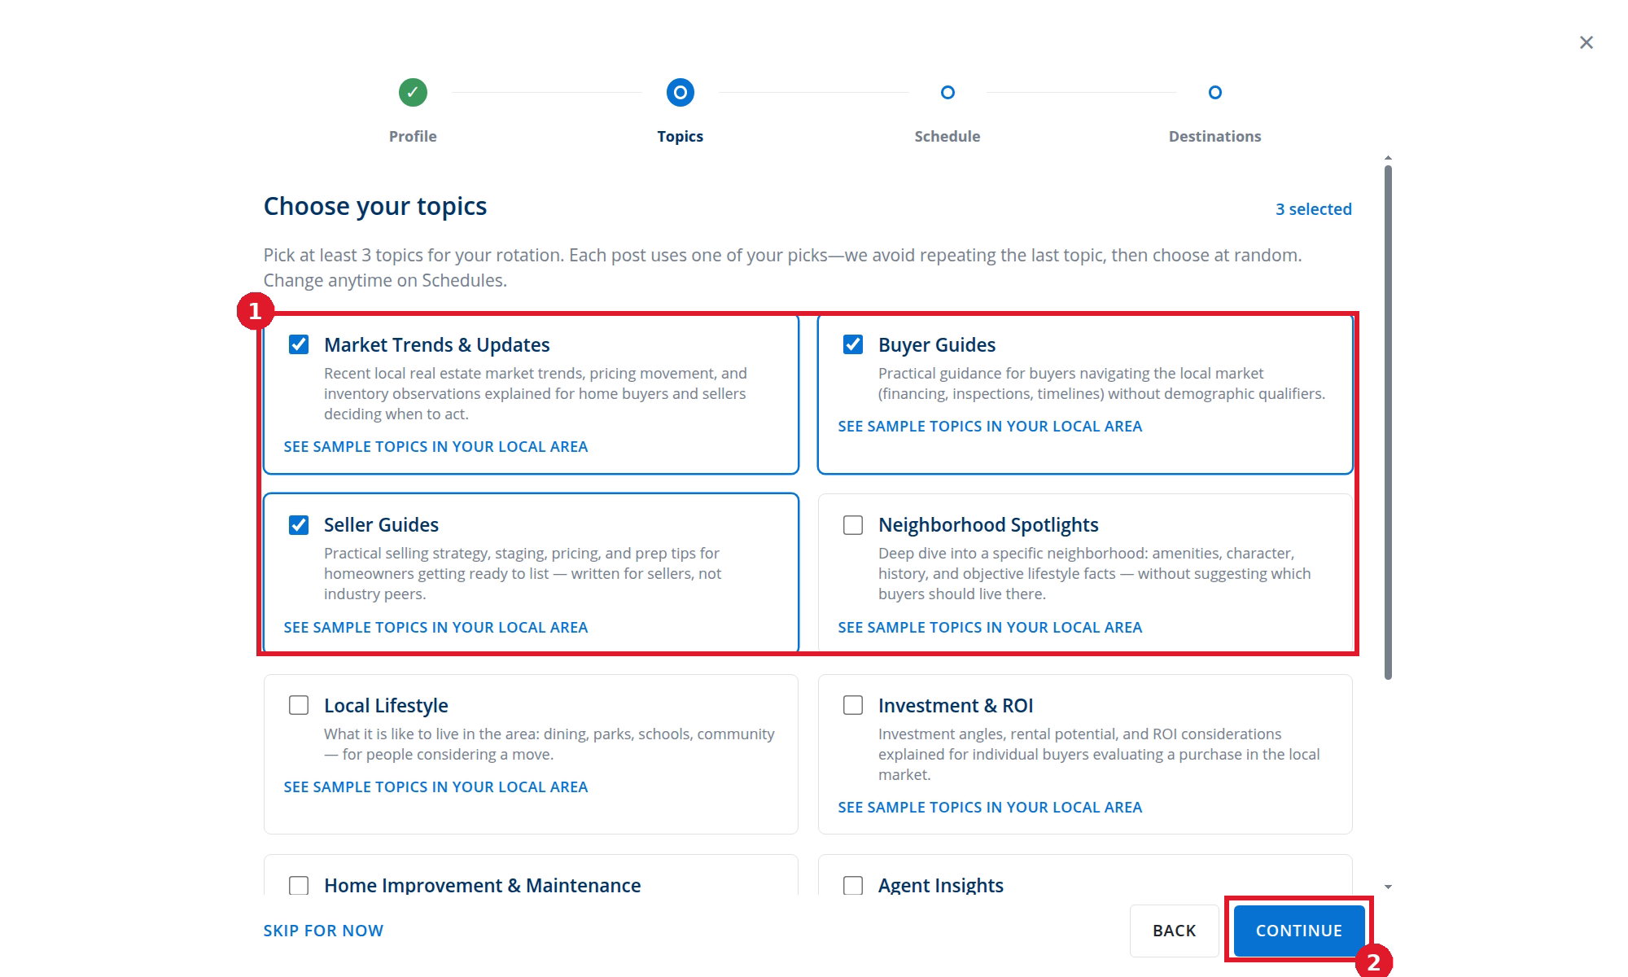Image resolution: width=1628 pixels, height=977 pixels.
Task: Click the Skip For Now link
Action: pyautogui.click(x=323, y=931)
